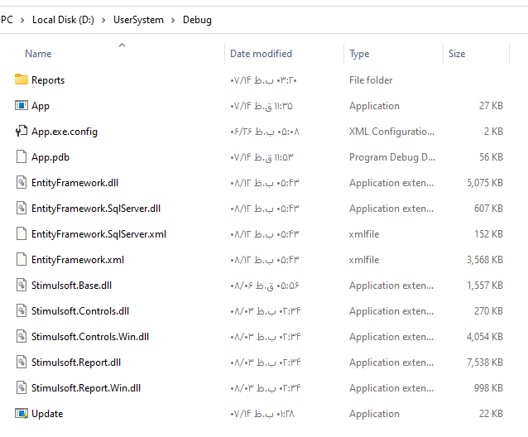The image size is (528, 437).
Task: Select the App.pdb file icon
Action: pyautogui.click(x=22, y=157)
